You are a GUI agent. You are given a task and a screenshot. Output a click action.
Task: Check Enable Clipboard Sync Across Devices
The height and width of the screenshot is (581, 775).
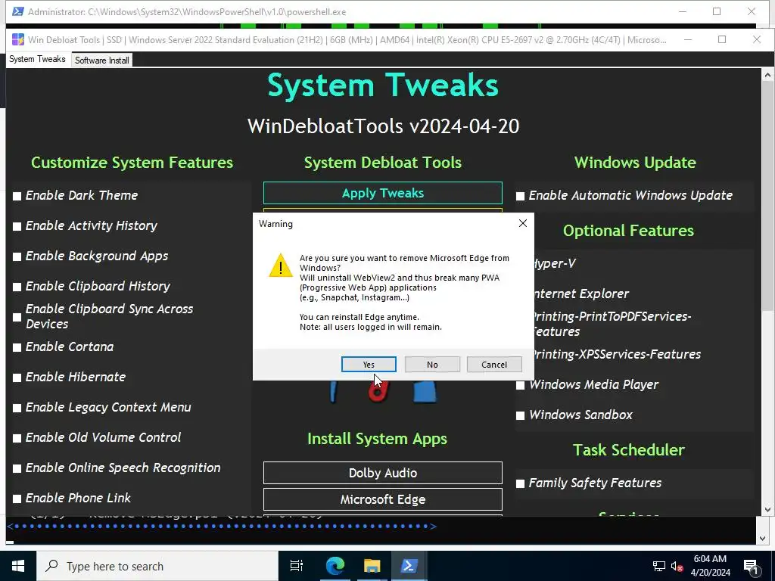[x=17, y=317]
